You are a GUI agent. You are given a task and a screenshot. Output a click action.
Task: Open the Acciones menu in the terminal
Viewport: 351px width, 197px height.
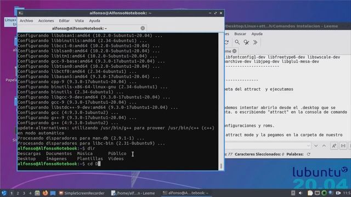coord(46,21)
